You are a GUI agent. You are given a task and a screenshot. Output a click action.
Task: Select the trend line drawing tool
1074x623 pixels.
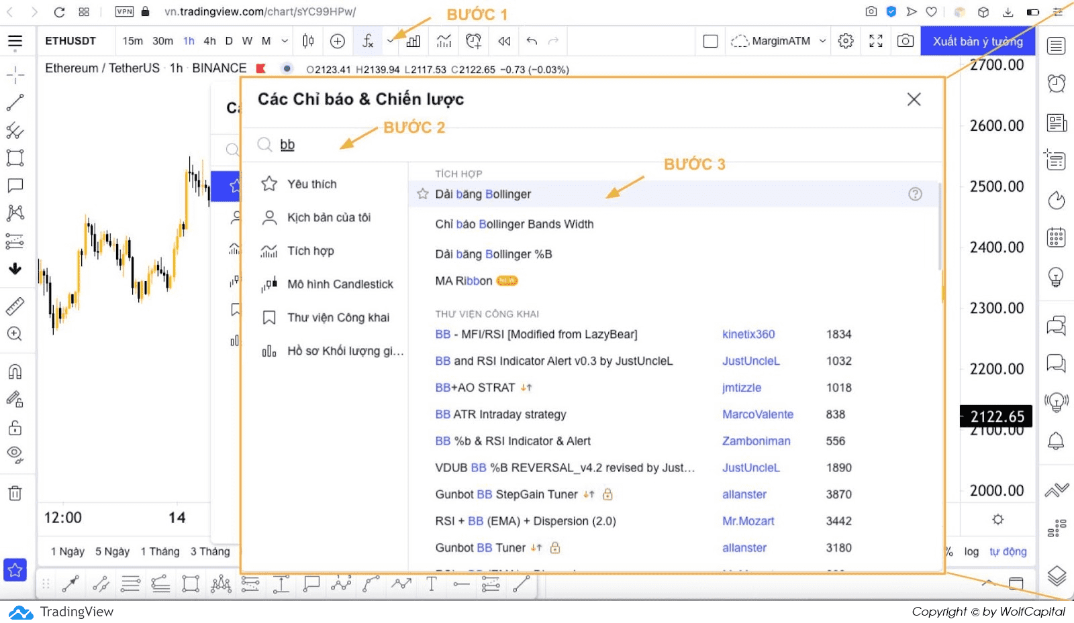[15, 102]
